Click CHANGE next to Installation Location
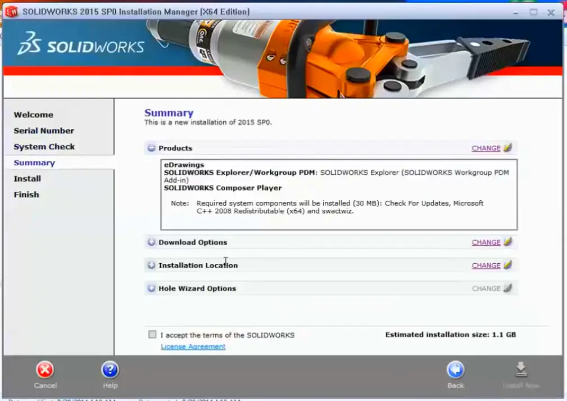The height and width of the screenshot is (401, 567). (x=486, y=265)
